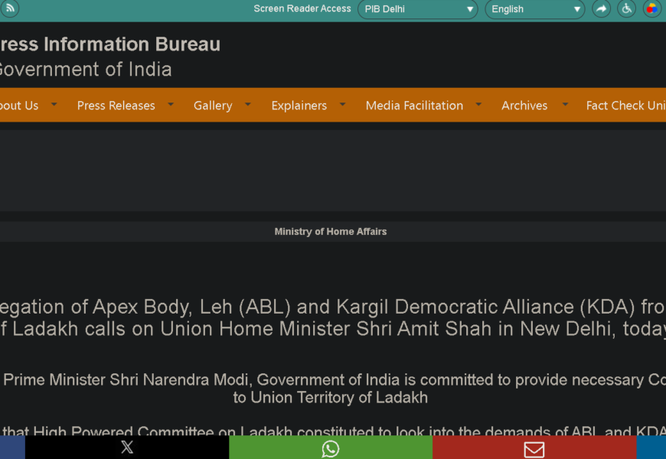Open the Explainers menu
Image resolution: width=666 pixels, height=459 pixels.
299,106
